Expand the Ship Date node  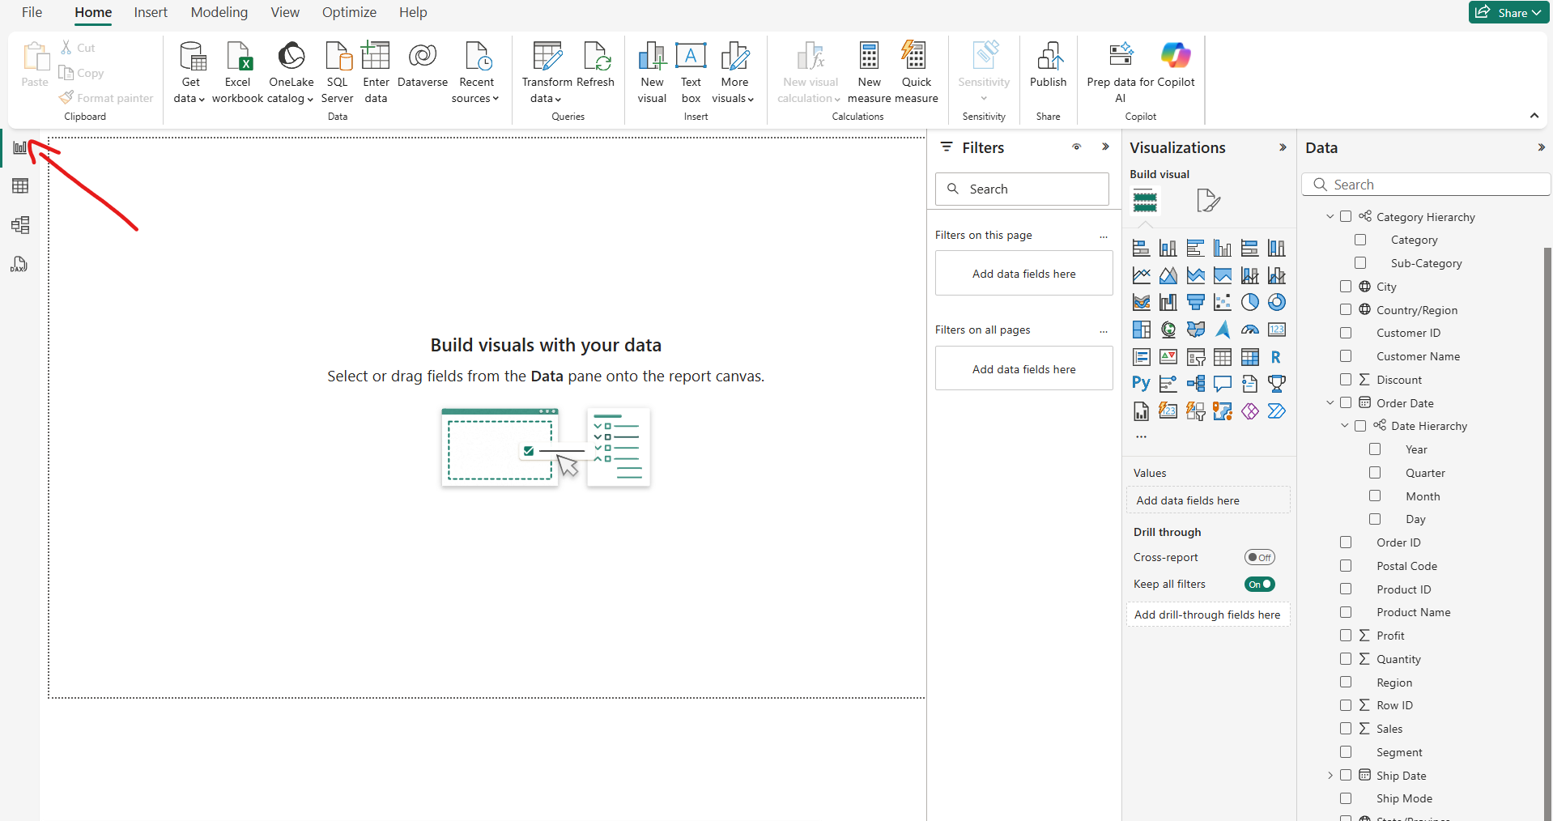[x=1330, y=776]
